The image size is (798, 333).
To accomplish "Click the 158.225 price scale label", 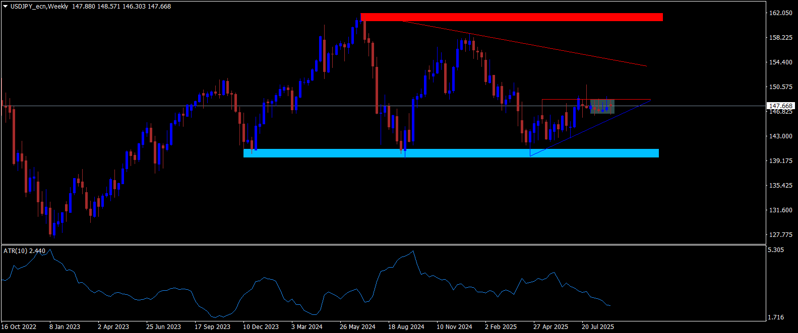I will pyautogui.click(x=780, y=38).
